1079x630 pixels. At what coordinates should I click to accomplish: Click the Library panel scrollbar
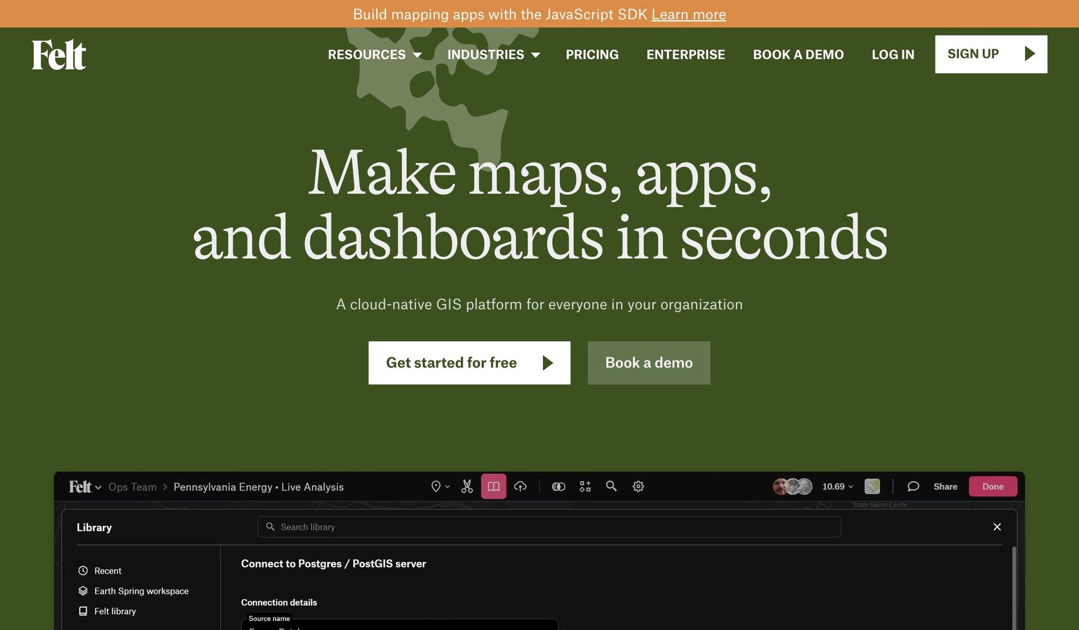tap(1014, 588)
